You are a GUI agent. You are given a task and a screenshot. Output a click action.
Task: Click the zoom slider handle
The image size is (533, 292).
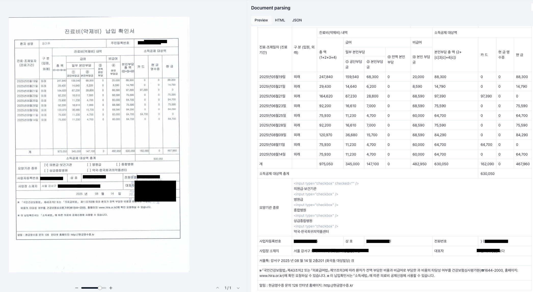click(100, 288)
